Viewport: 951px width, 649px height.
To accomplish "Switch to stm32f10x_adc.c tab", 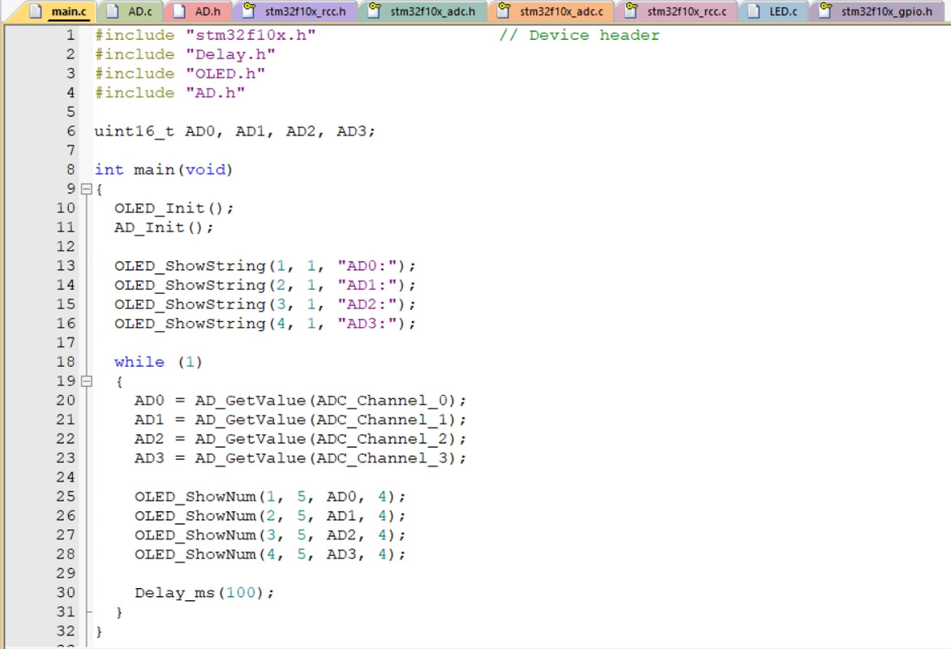I will pos(551,11).
